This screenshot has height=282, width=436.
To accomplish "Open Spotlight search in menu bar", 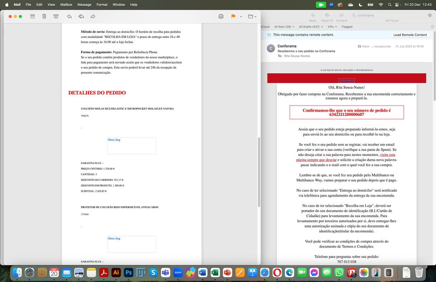I will (390, 4).
